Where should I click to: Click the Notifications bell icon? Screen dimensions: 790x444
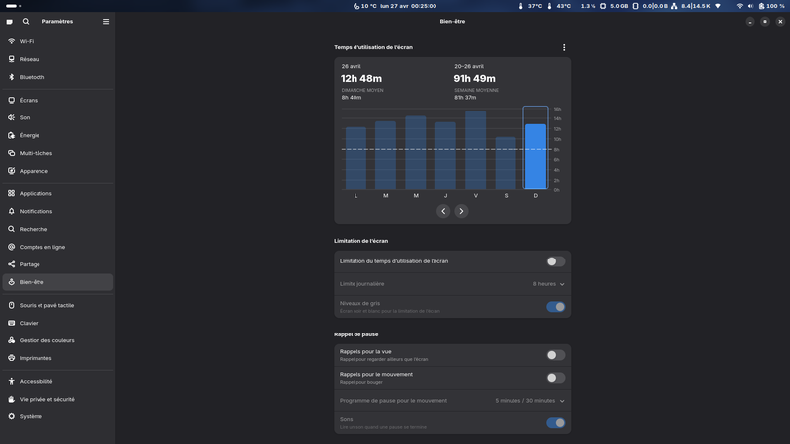click(11, 211)
